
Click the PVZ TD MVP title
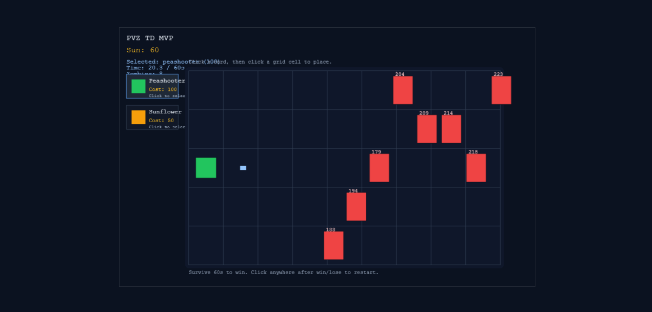pyautogui.click(x=150, y=38)
